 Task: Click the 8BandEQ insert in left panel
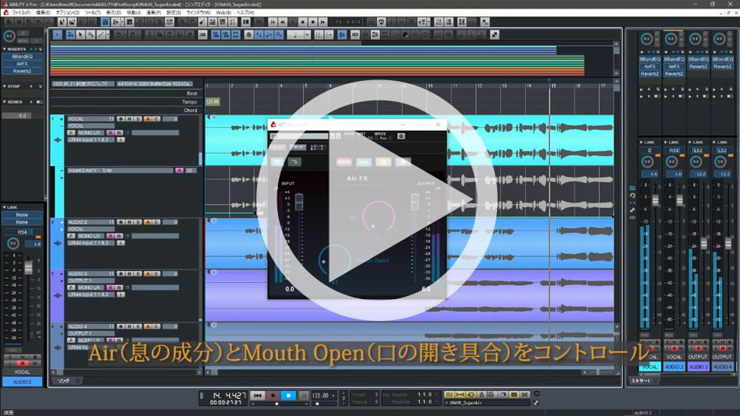click(x=22, y=57)
